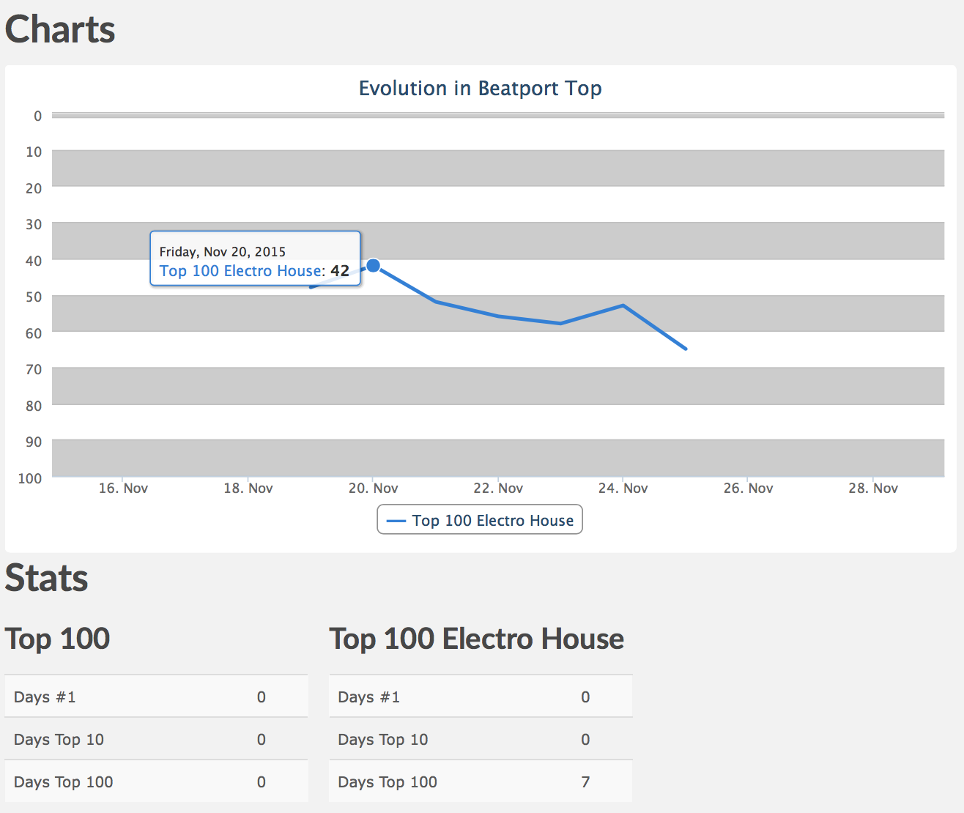
Task: Click the 18. Nov x-axis label
Action: pyautogui.click(x=248, y=489)
